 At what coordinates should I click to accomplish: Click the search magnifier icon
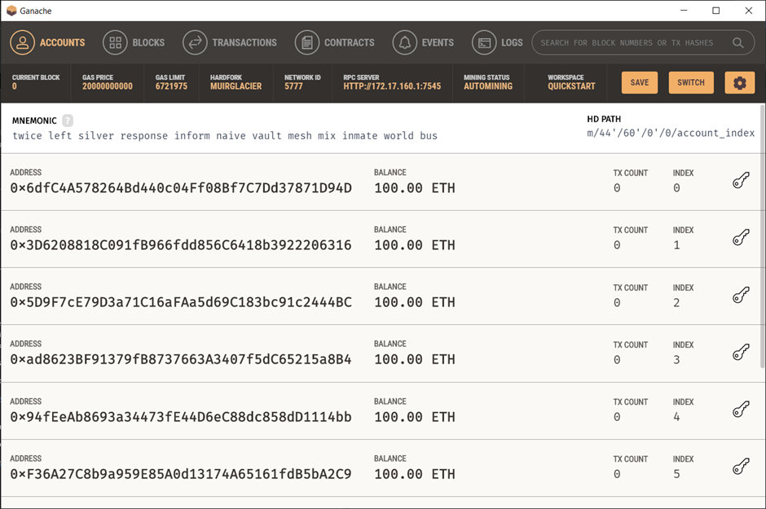(738, 42)
